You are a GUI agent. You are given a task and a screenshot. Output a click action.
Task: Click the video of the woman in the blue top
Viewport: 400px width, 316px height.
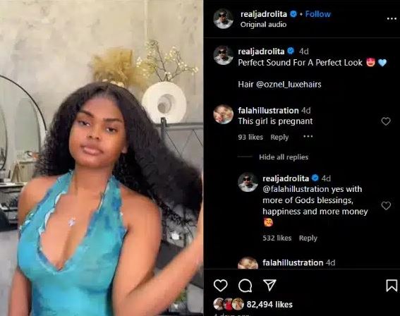102,158
